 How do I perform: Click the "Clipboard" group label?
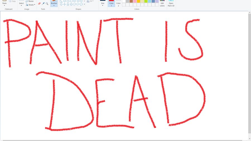click(8, 9)
